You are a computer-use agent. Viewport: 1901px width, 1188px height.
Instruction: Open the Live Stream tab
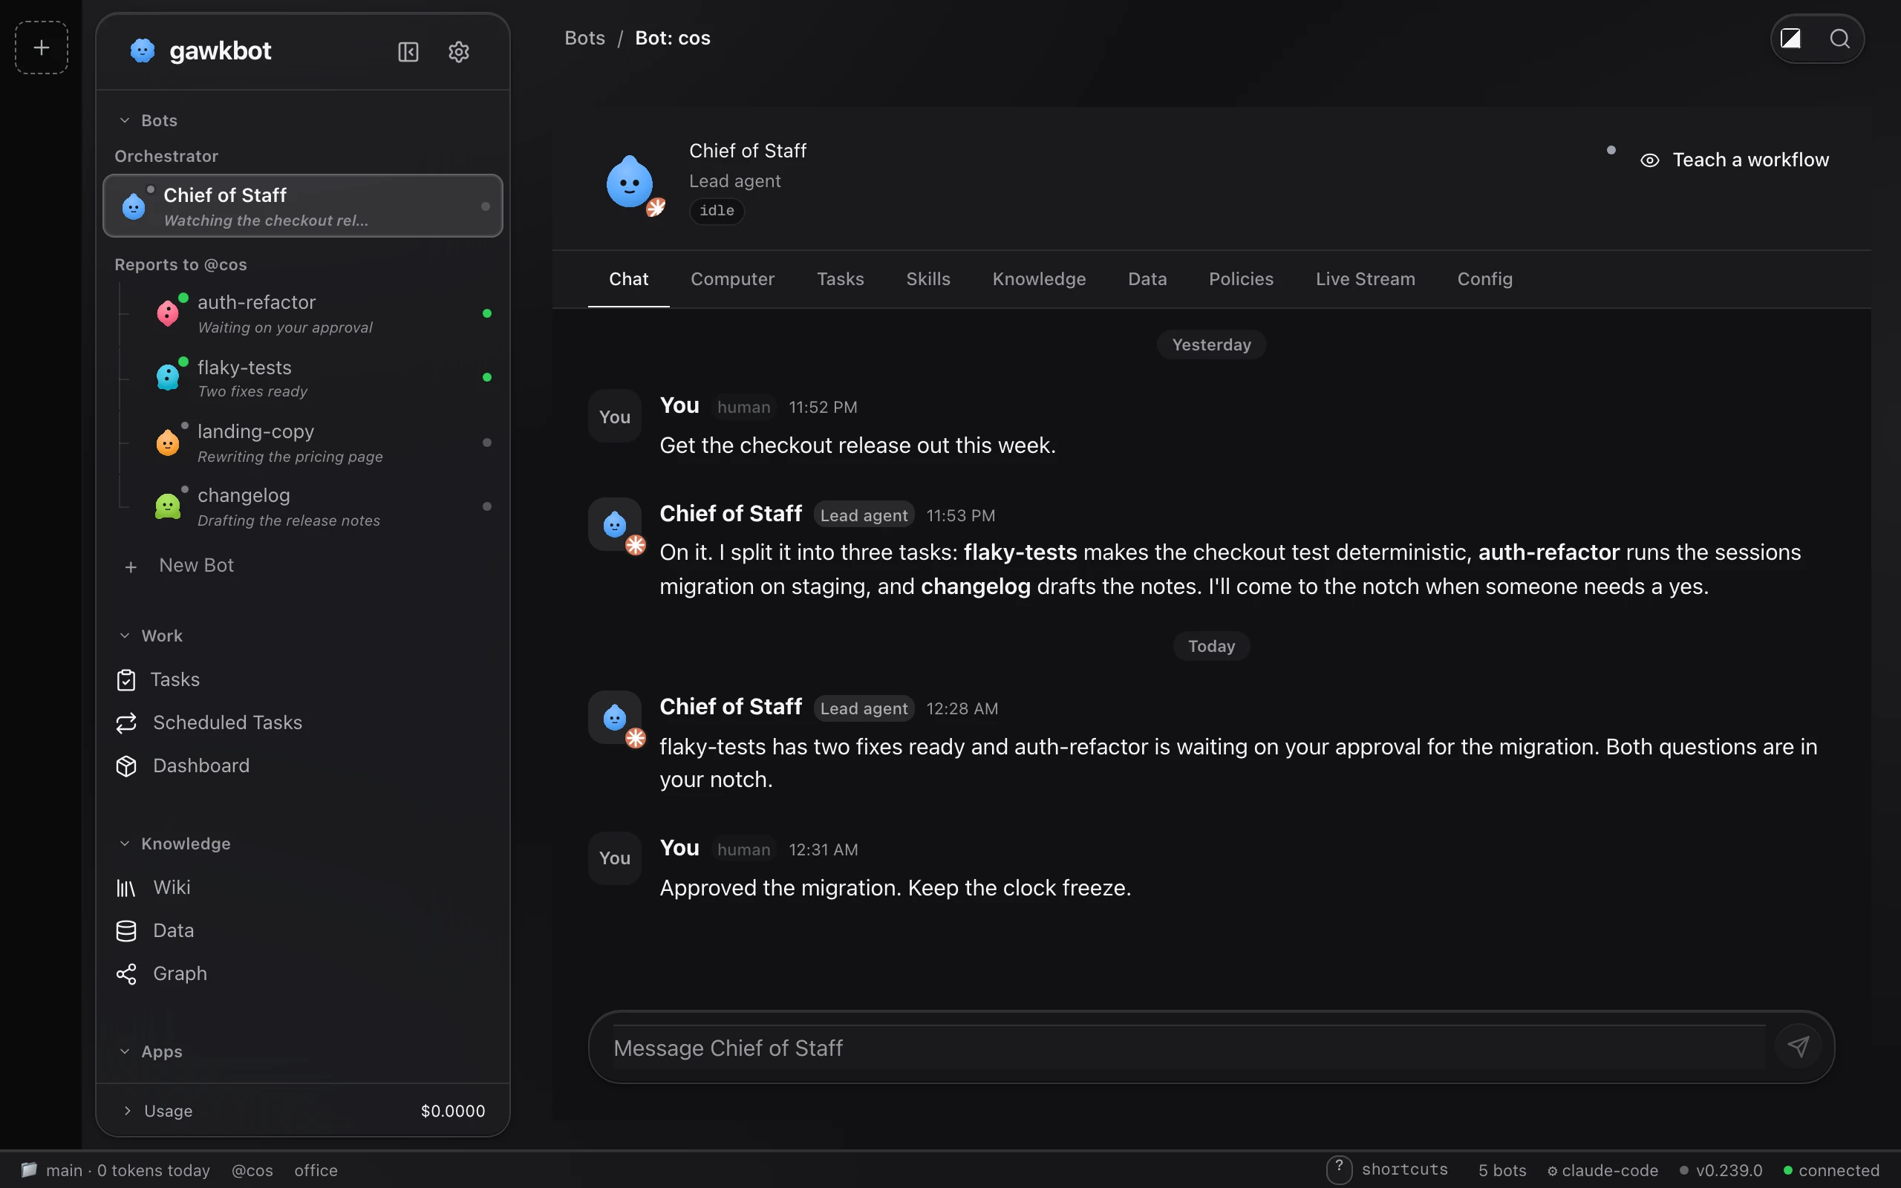tap(1366, 279)
